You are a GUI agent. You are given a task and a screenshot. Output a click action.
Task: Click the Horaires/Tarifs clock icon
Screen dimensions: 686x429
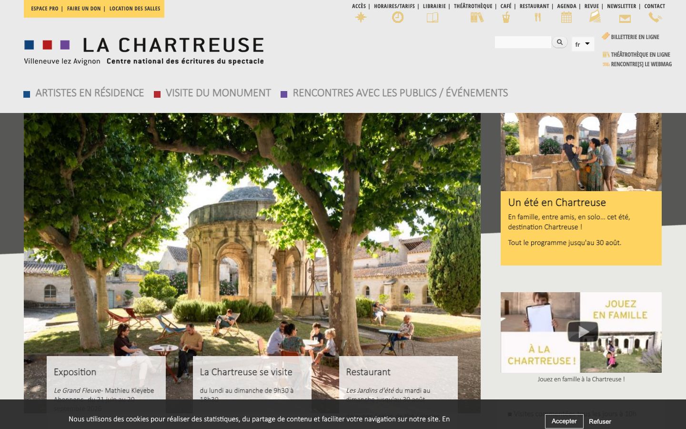(x=398, y=18)
